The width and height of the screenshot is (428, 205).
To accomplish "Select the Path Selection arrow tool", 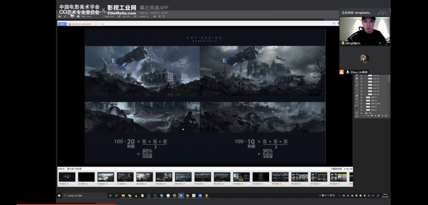I will point(357,88).
